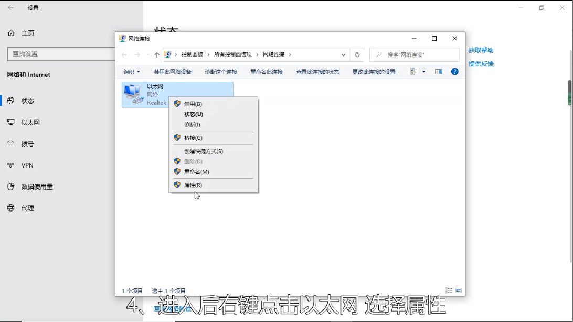Close the 网络连接 window

[x=454, y=38]
